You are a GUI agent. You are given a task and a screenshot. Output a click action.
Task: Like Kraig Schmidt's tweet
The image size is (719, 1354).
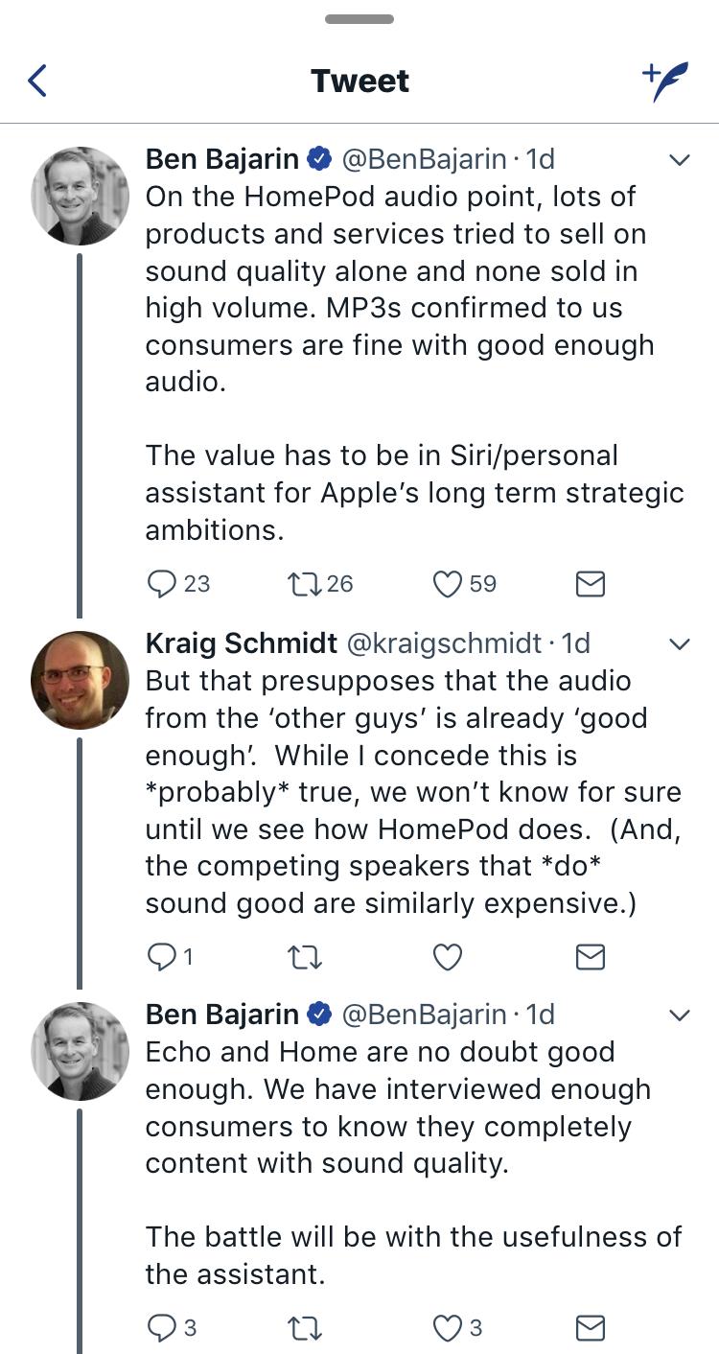(448, 956)
